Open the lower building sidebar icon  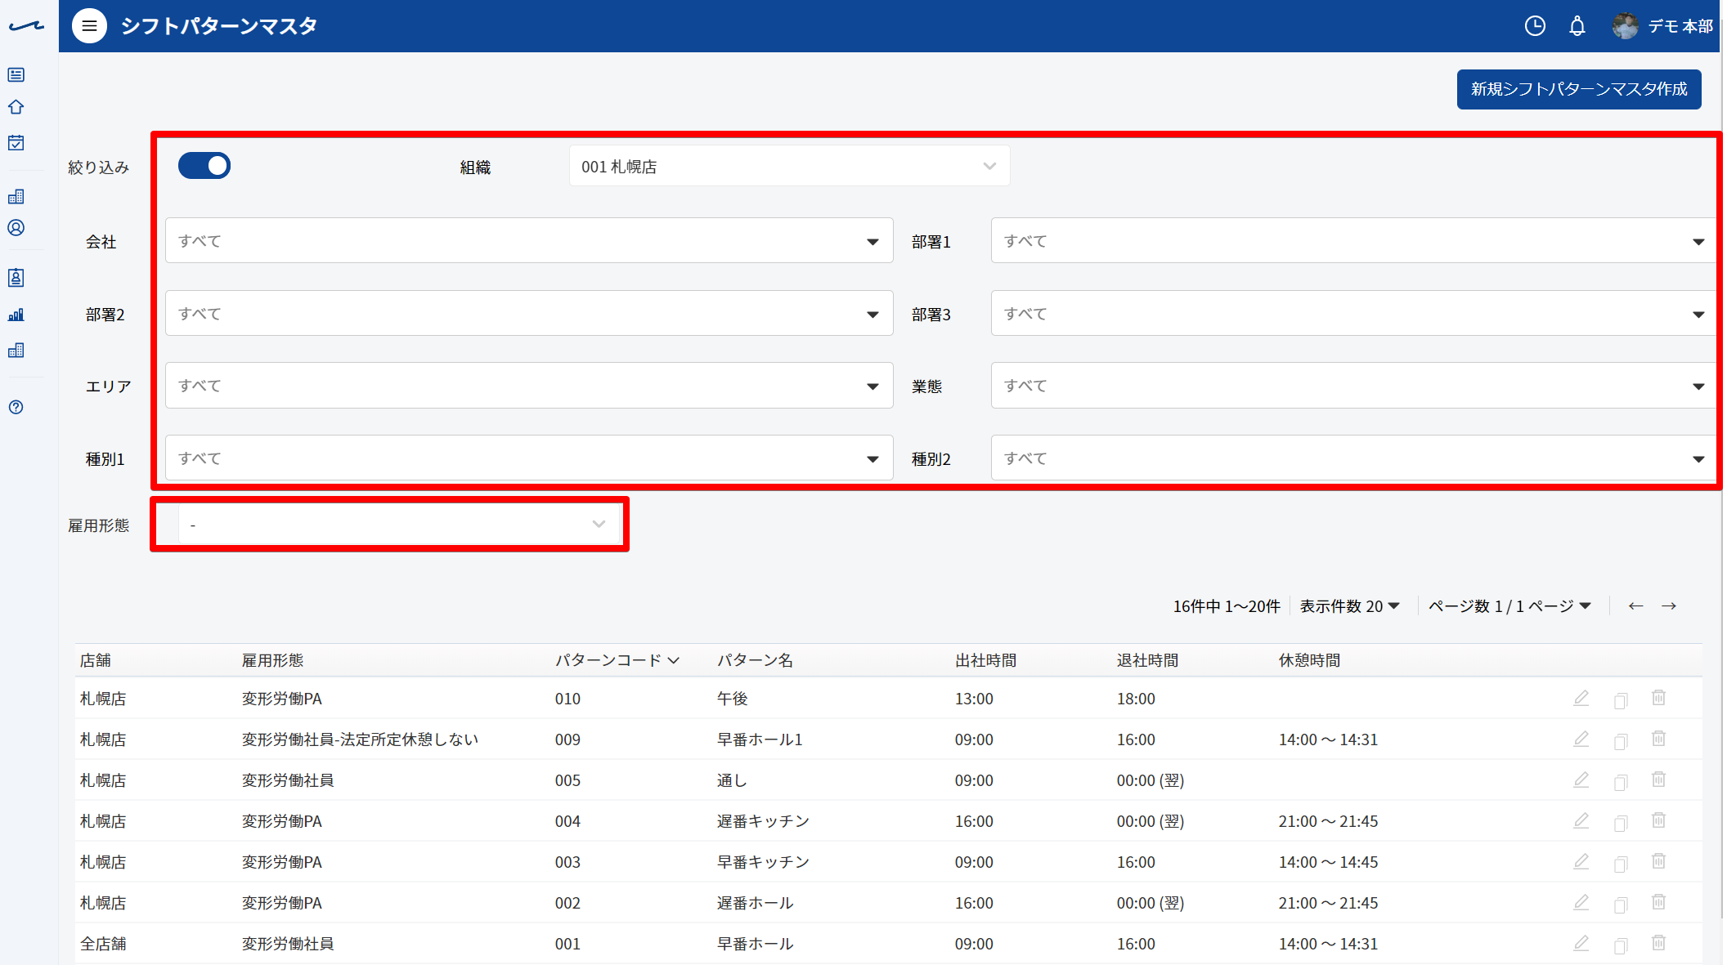(x=16, y=351)
